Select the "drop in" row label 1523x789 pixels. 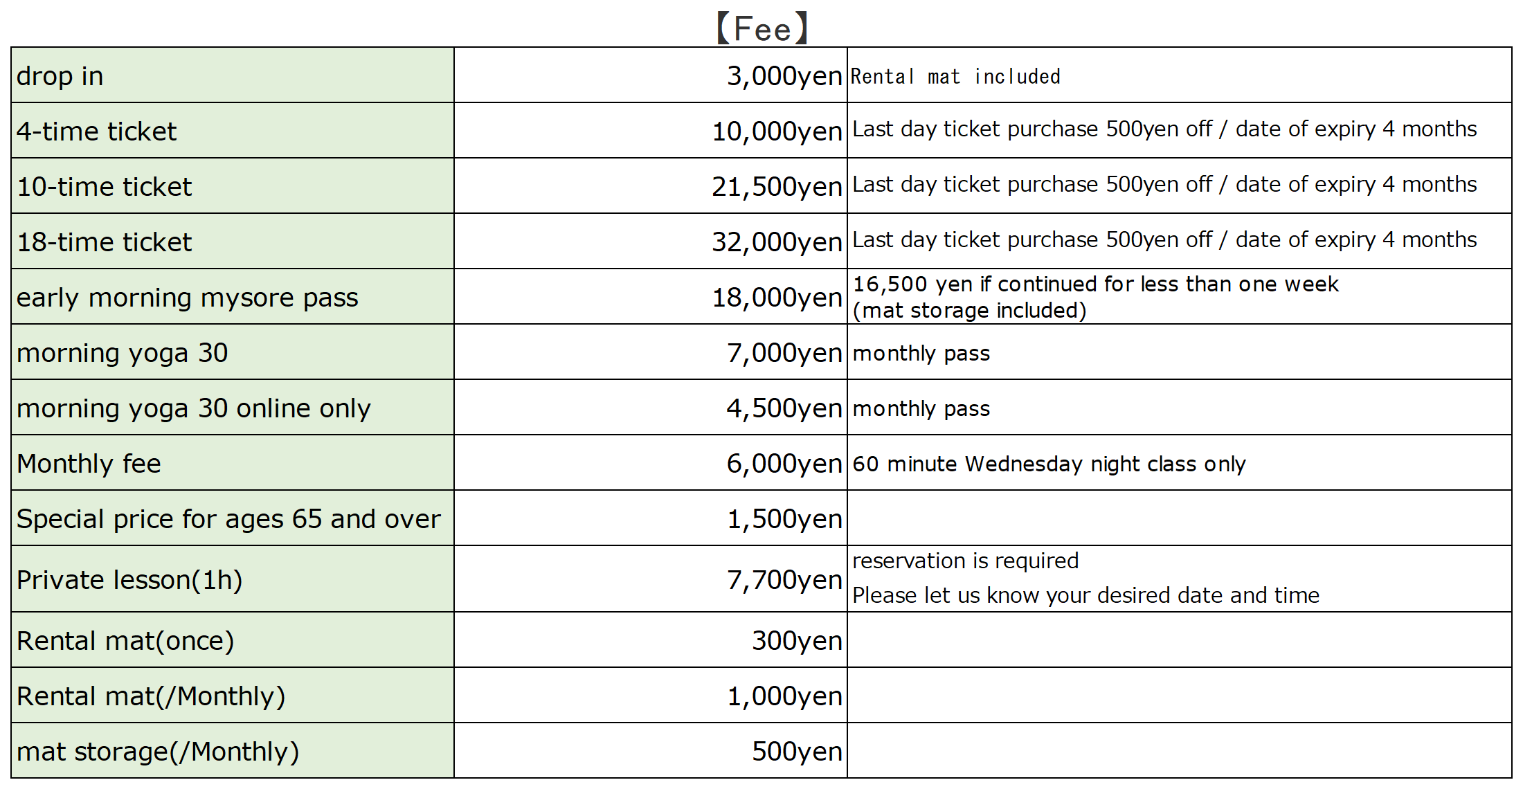click(60, 76)
